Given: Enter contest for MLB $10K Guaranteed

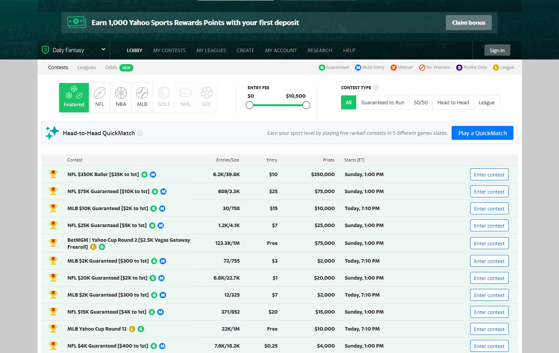Looking at the screenshot, I should pyautogui.click(x=489, y=209).
